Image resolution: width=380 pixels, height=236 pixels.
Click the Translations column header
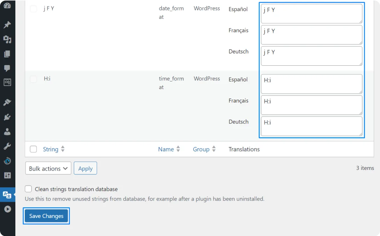coord(244,149)
